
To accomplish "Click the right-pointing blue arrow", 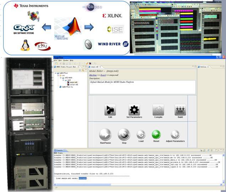I will pyautogui.click(x=89, y=27).
